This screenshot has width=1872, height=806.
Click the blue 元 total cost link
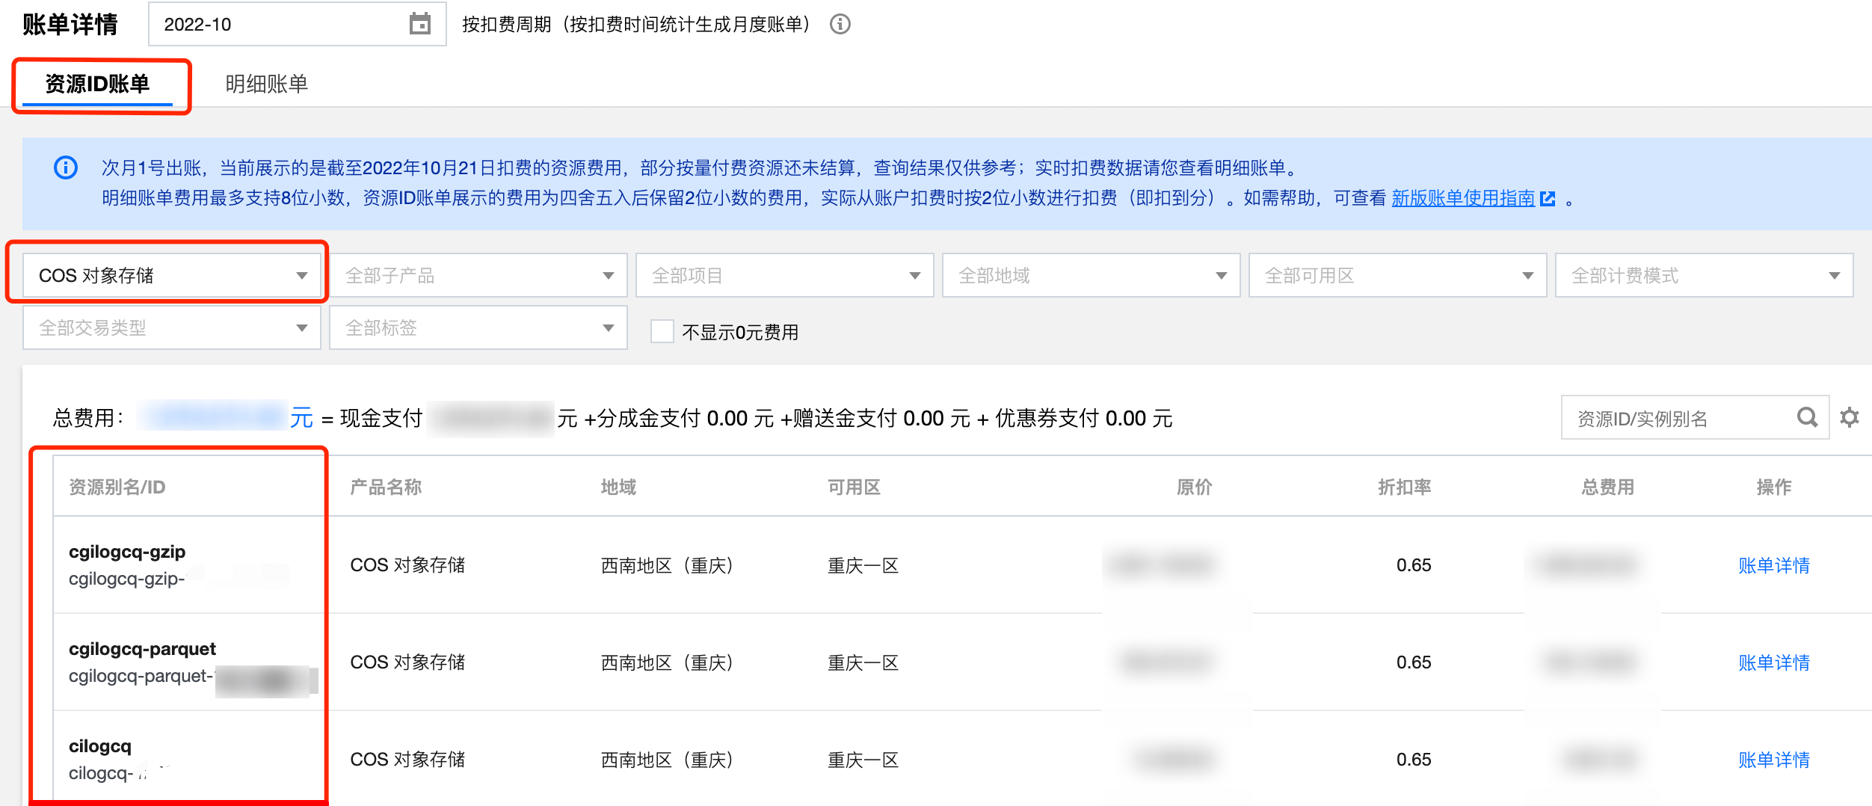[x=301, y=418]
